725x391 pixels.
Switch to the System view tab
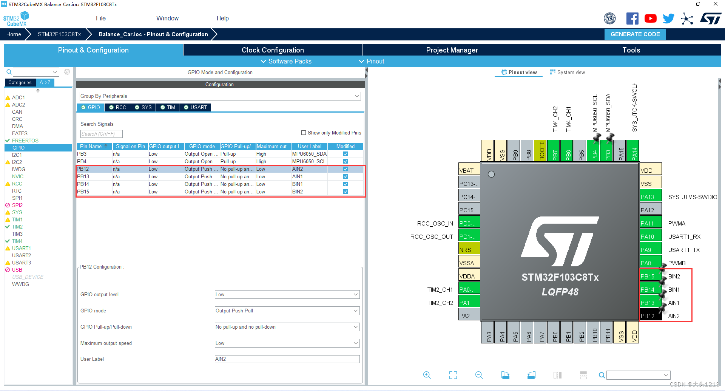(568, 72)
